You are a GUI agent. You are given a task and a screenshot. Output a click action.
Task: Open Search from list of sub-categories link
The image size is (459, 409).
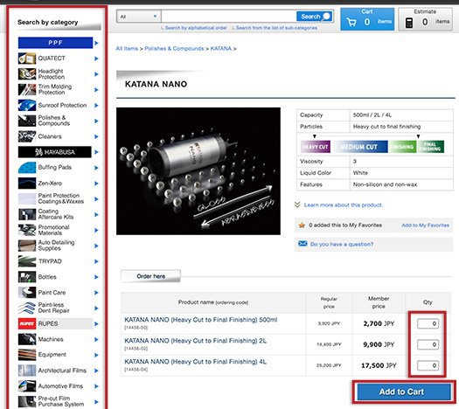click(276, 28)
